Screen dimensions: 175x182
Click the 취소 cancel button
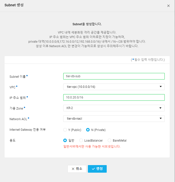(77, 169)
